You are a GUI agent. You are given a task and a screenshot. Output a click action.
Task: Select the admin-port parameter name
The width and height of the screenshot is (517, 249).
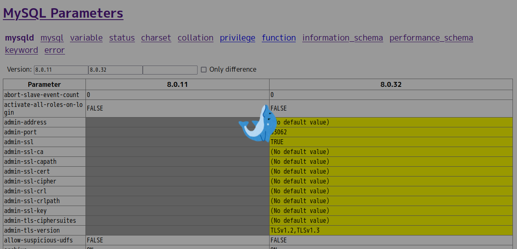click(20, 132)
